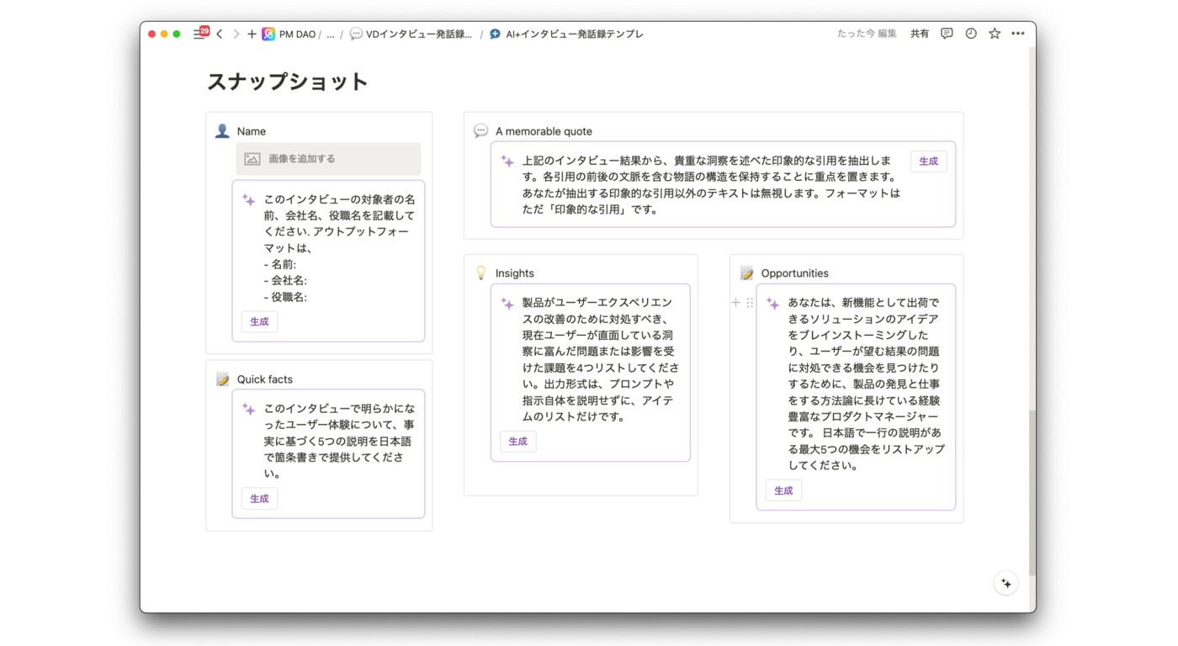Click the Opportunities heading text

795,273
